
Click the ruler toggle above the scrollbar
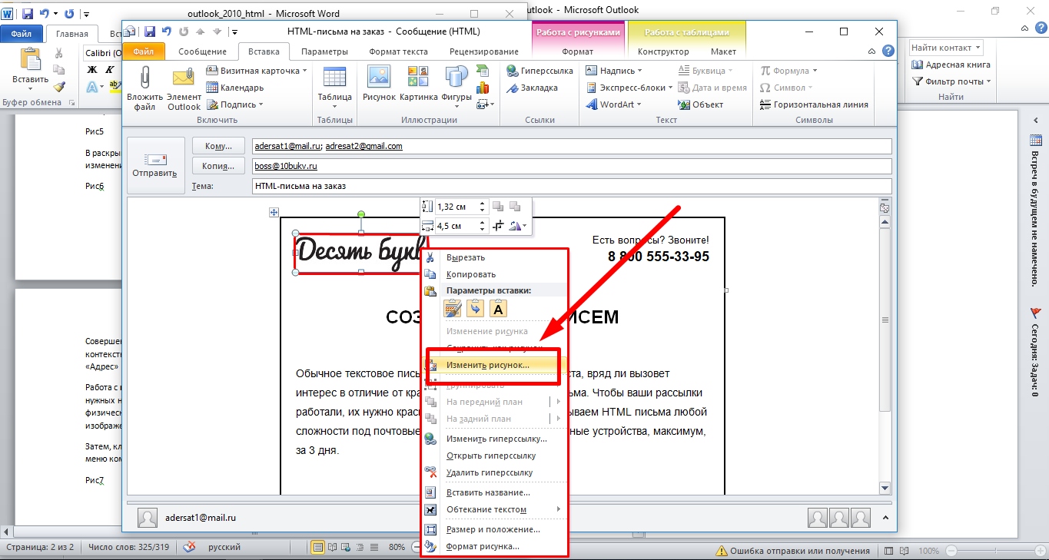885,208
